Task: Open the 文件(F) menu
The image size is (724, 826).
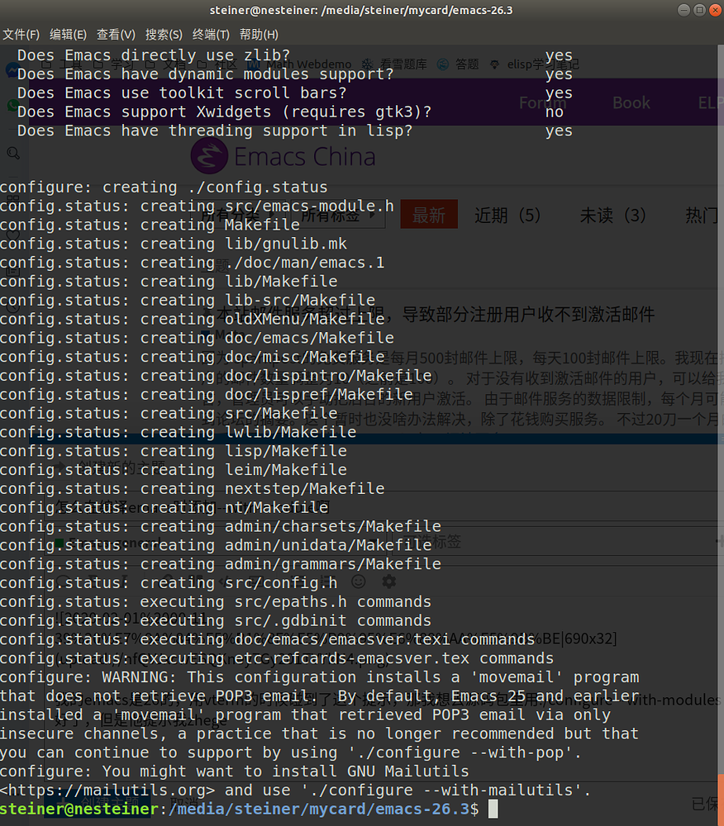Action: [21, 35]
